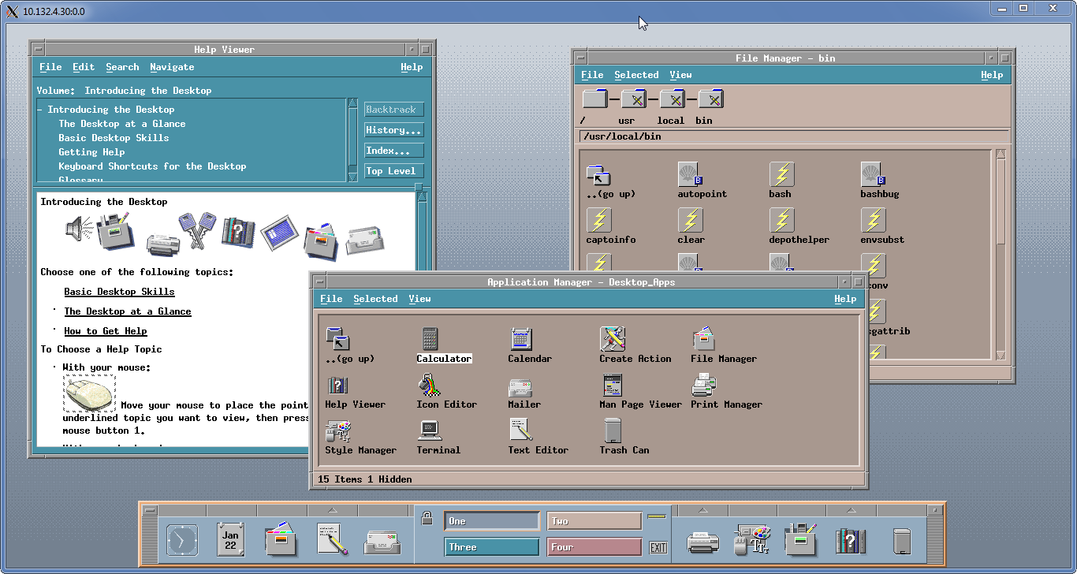Open the Navigate menu in Help Viewer
The width and height of the screenshot is (1077, 574).
(x=172, y=67)
